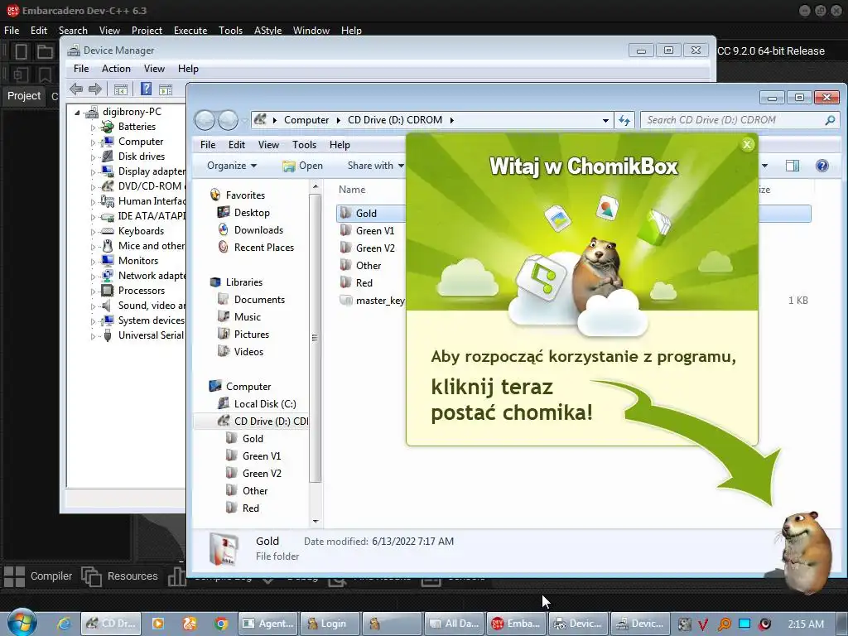Click Device Manager's forward arrow icon
Viewport: 848px width, 636px height.
point(94,89)
